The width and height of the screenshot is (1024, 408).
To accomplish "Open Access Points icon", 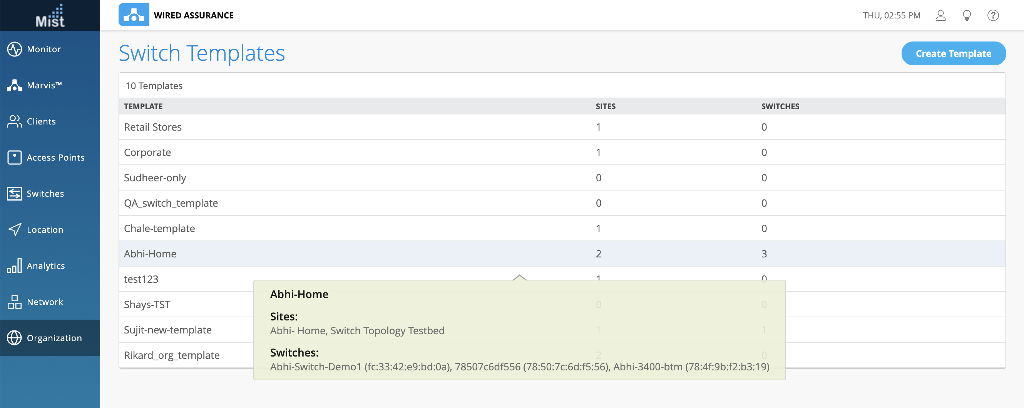I will (15, 158).
